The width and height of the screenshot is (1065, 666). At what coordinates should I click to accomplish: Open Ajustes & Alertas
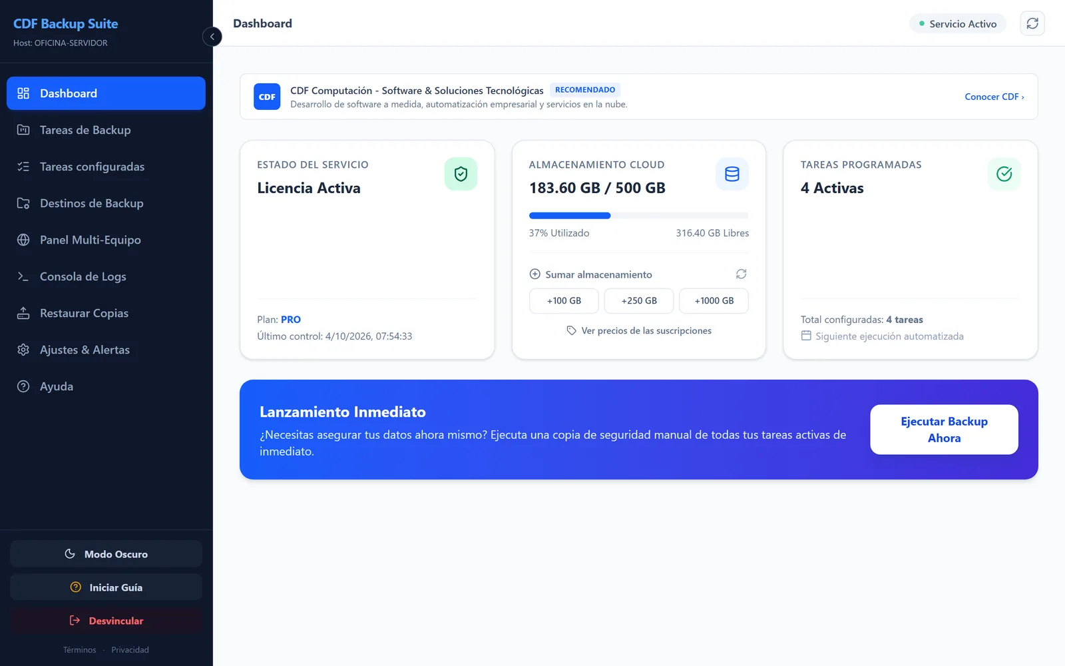coord(106,350)
